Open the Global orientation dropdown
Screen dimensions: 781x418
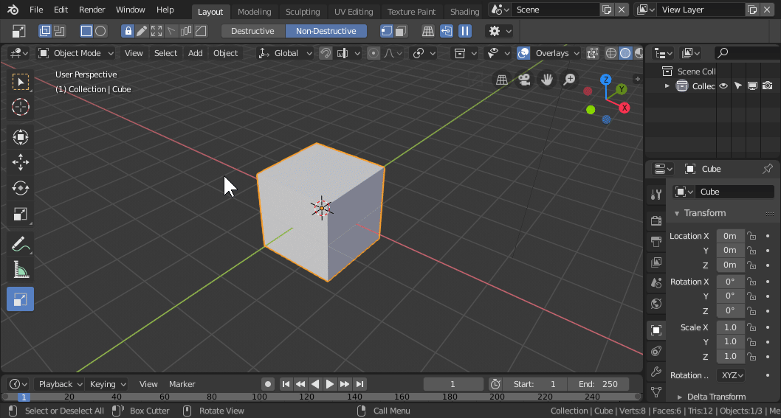pyautogui.click(x=286, y=53)
